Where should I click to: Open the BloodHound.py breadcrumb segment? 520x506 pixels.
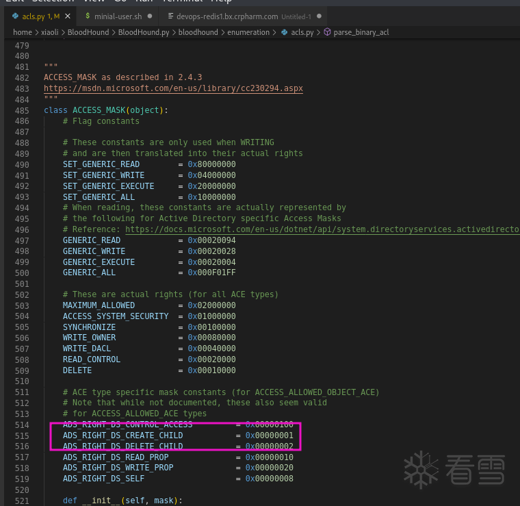[x=143, y=32]
